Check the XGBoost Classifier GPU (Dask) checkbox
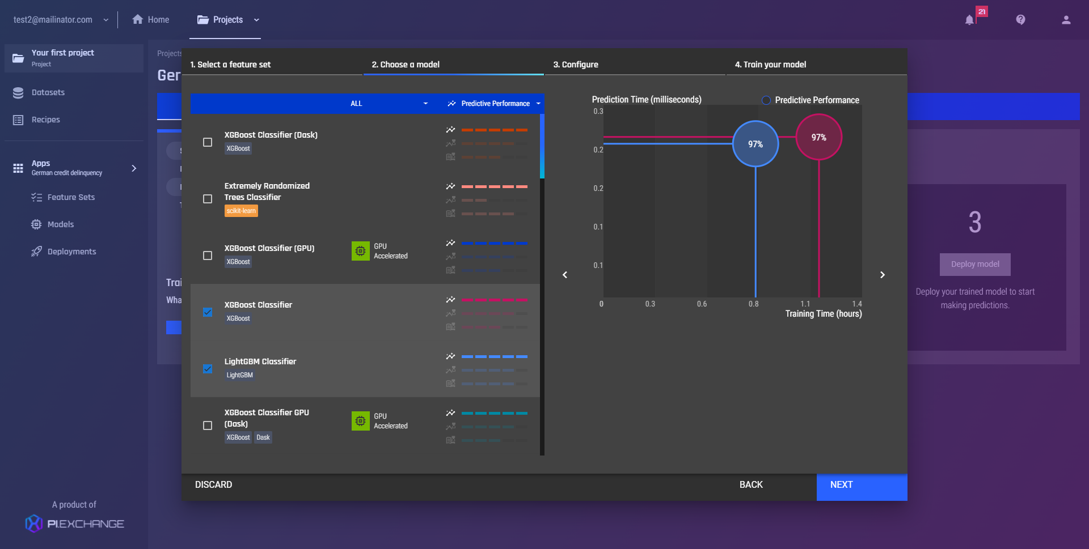This screenshot has width=1089, height=549. coord(208,425)
